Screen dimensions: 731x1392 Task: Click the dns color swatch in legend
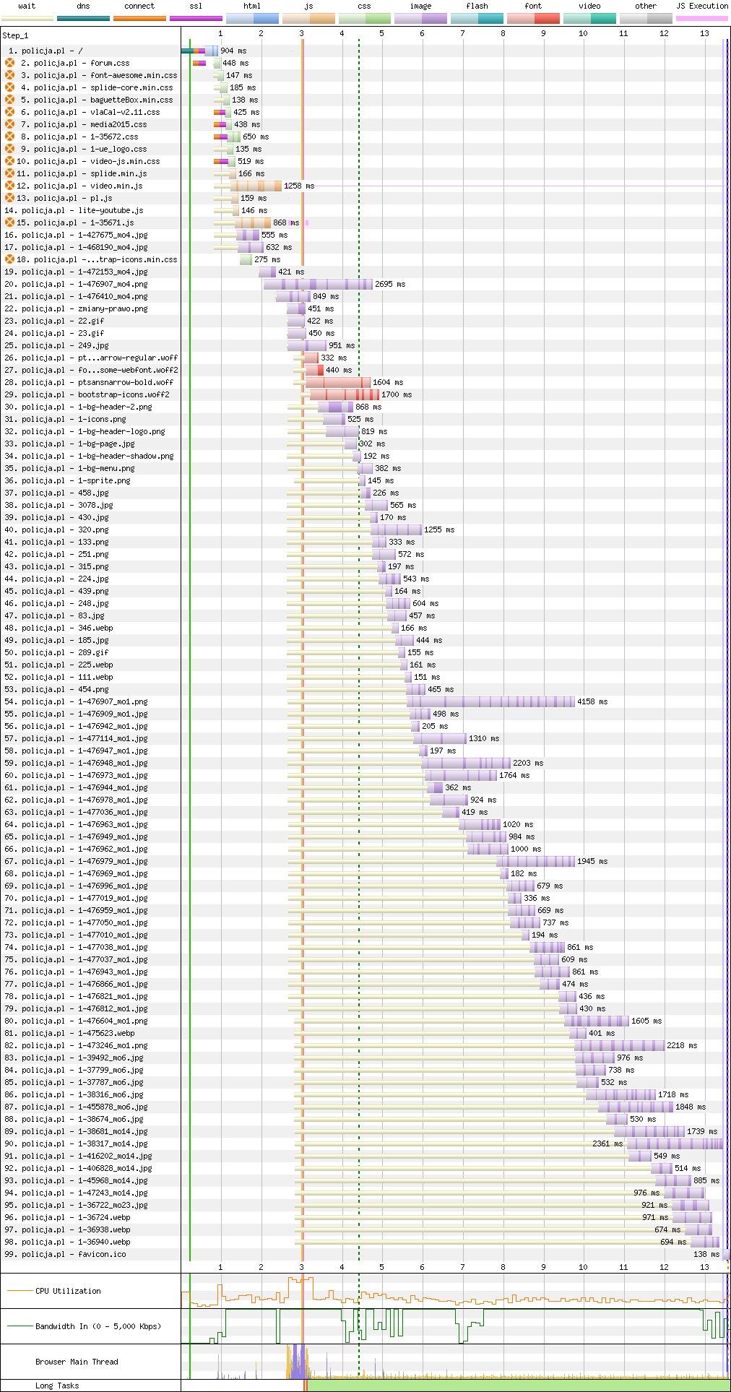coord(83,18)
